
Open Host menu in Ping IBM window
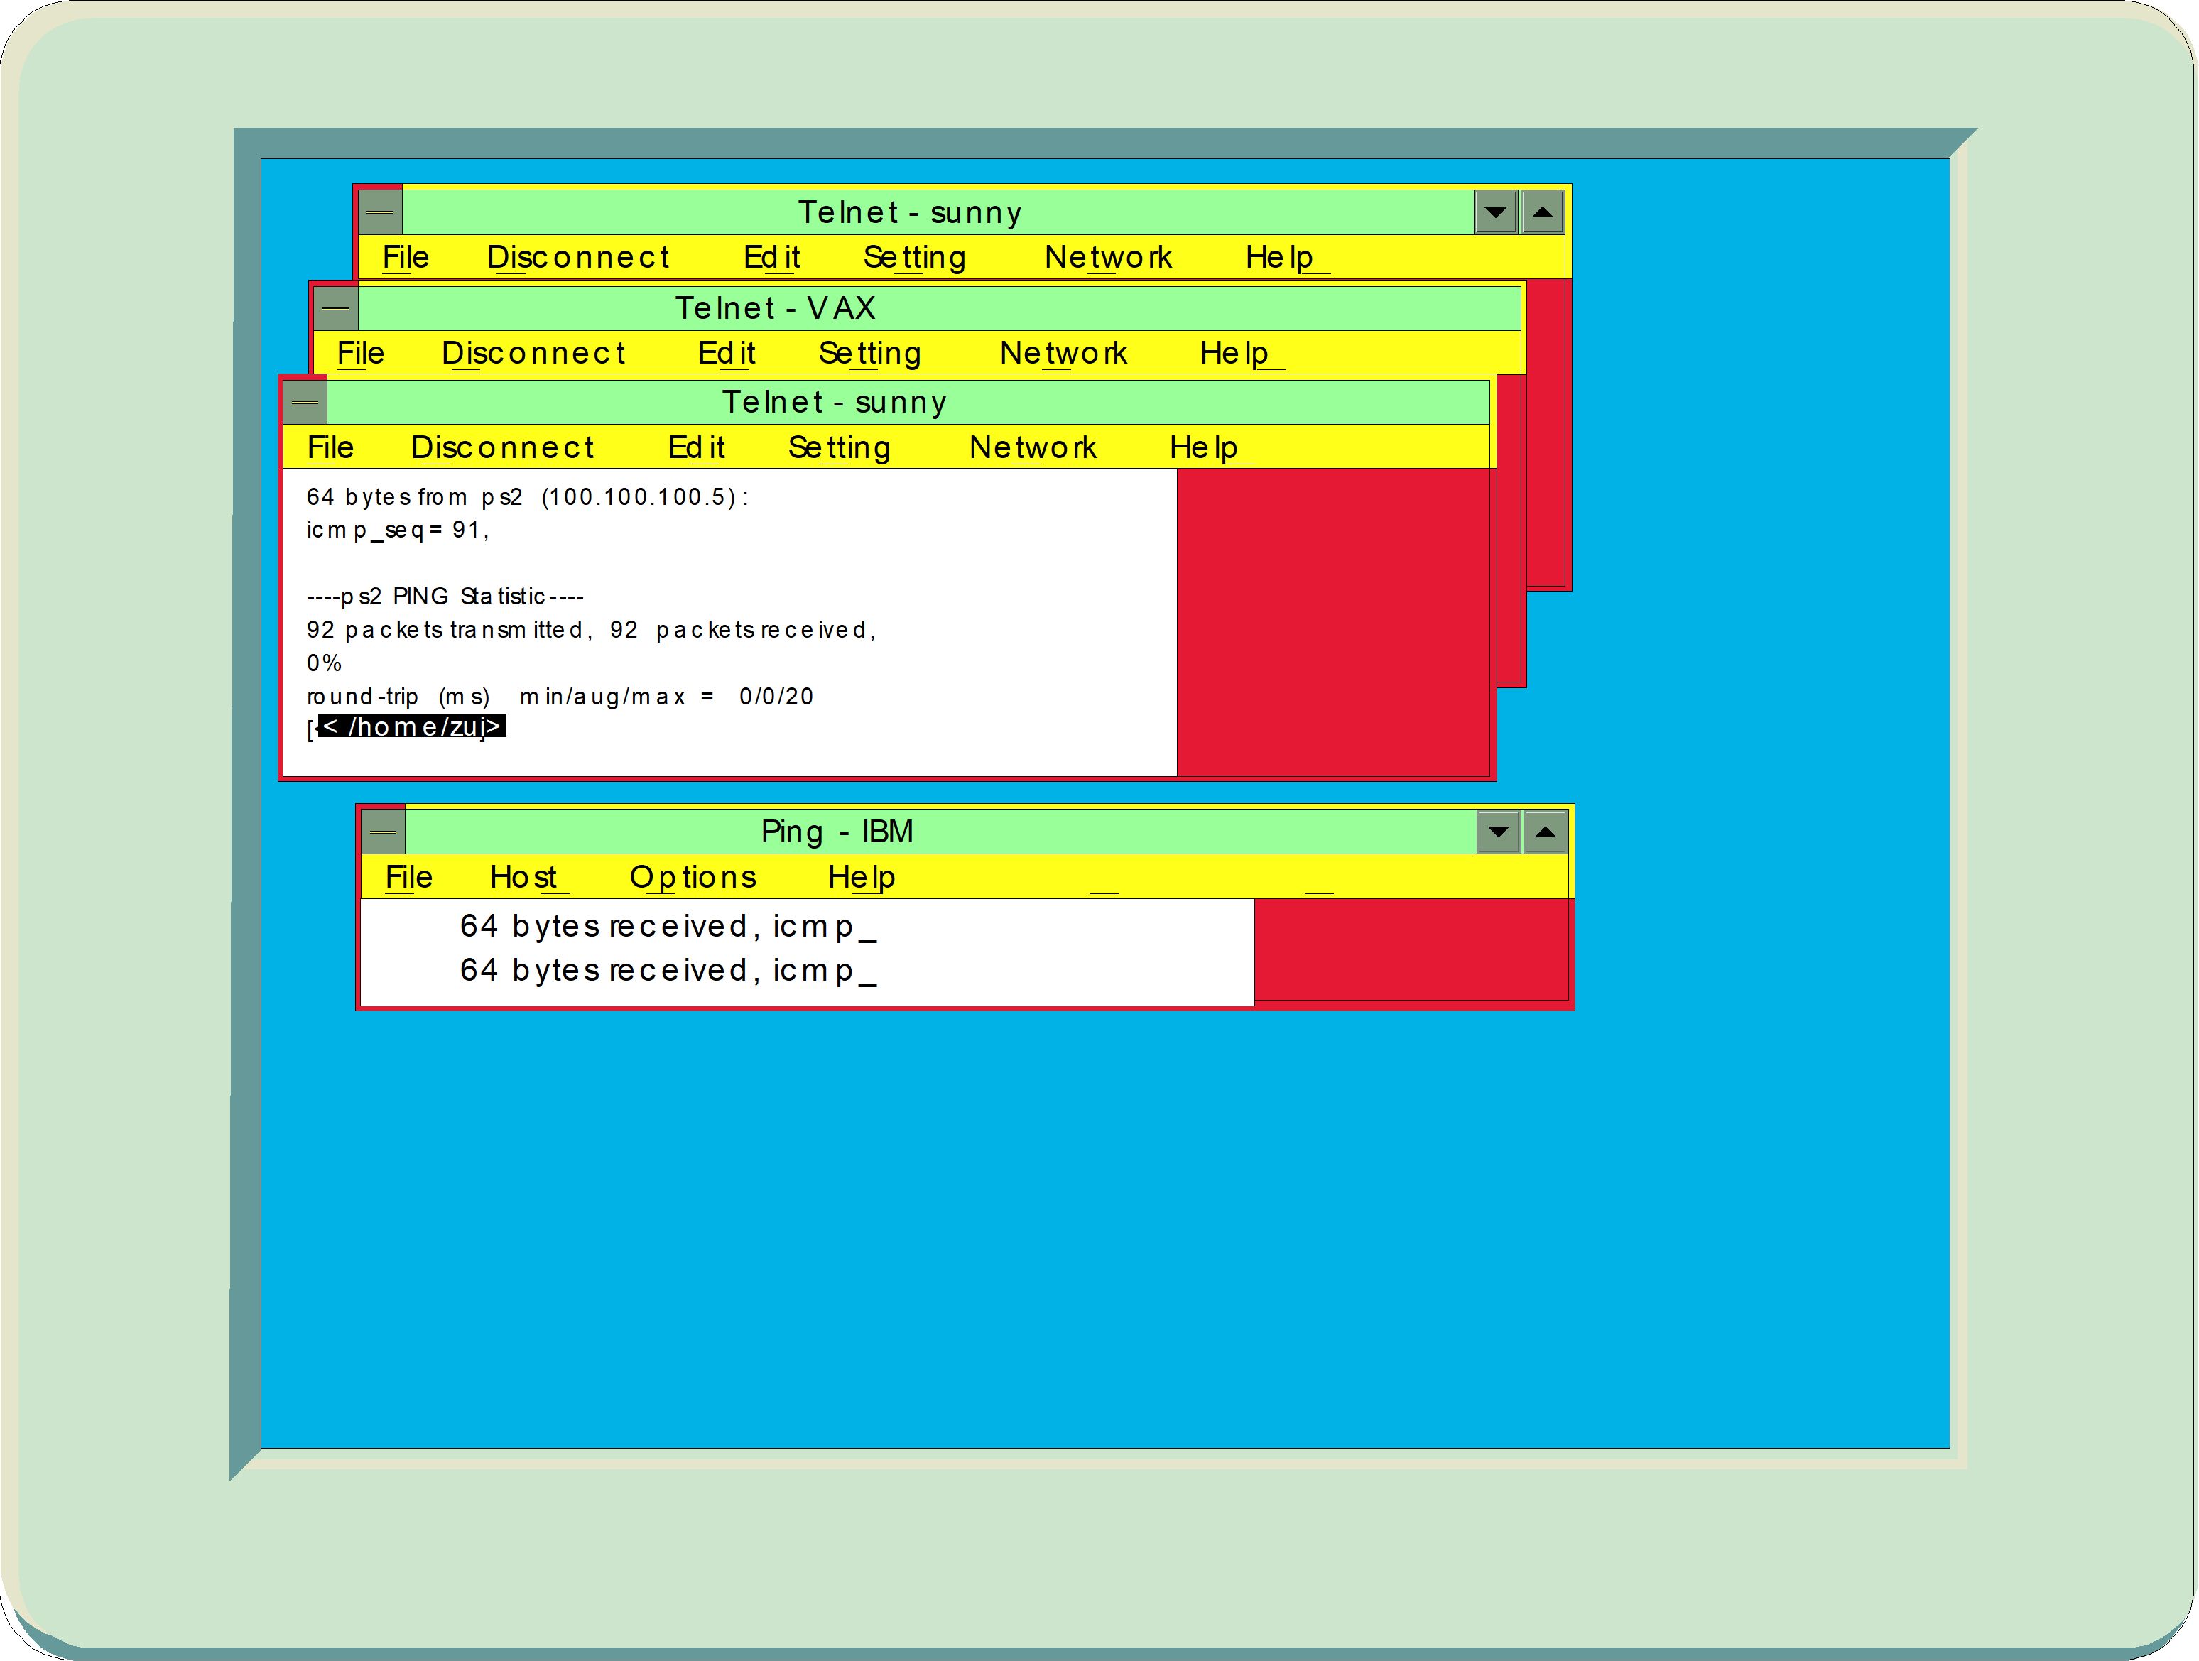523,878
